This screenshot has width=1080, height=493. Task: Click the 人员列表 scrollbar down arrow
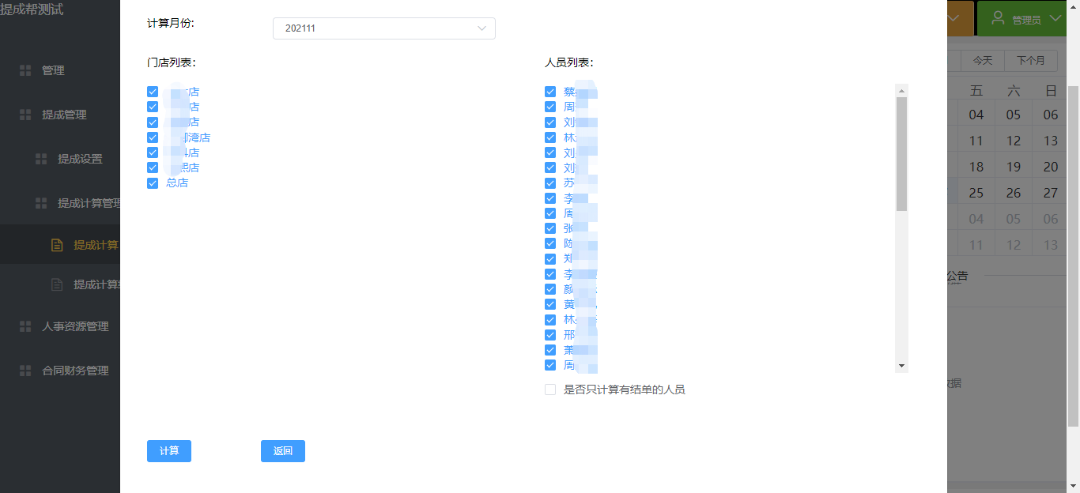901,367
